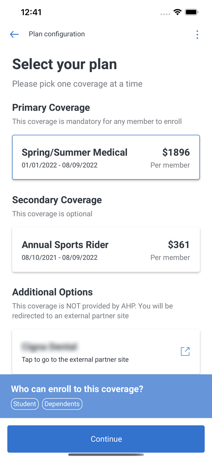The width and height of the screenshot is (212, 460).
Task: Tap the Wi-Fi status icon
Action: (x=177, y=12)
